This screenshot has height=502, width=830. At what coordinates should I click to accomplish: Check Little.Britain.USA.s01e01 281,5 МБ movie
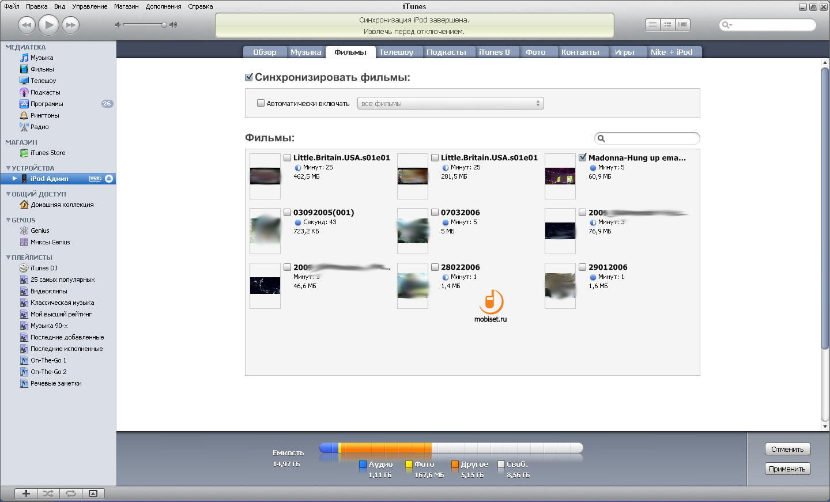coord(435,157)
